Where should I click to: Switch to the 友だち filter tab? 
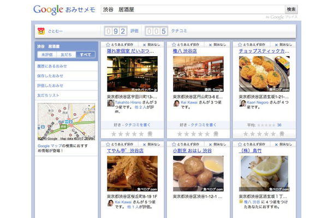66,55
